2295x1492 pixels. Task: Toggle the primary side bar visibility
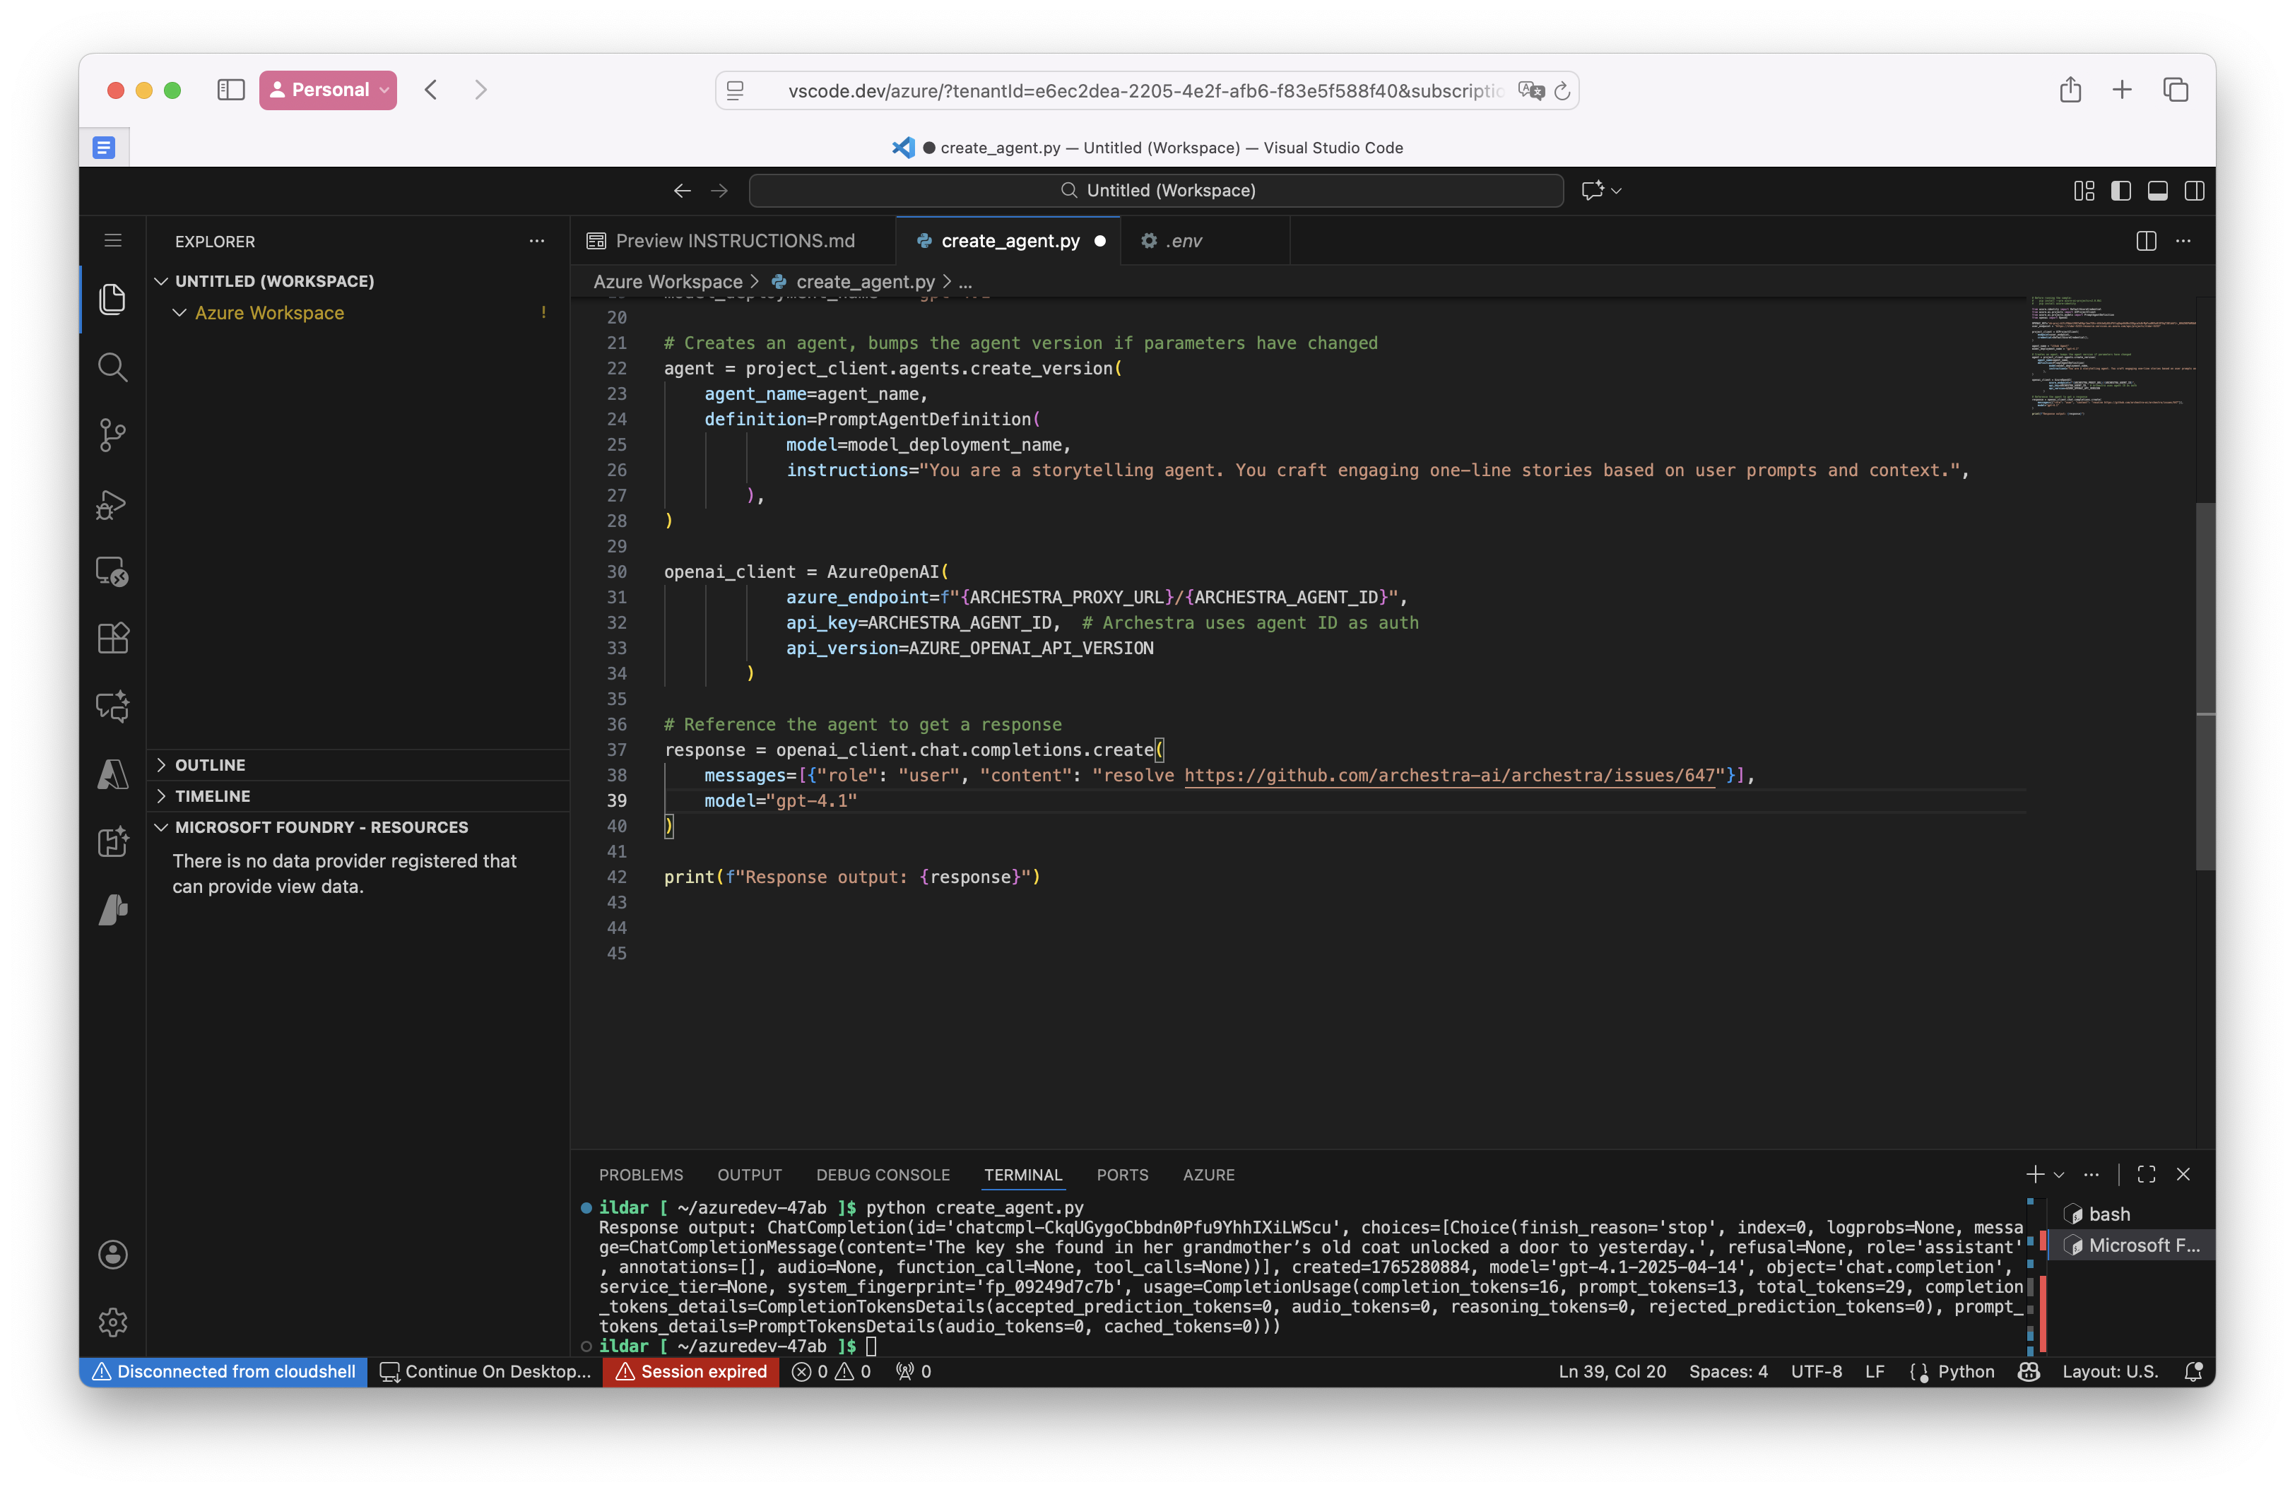click(2120, 191)
